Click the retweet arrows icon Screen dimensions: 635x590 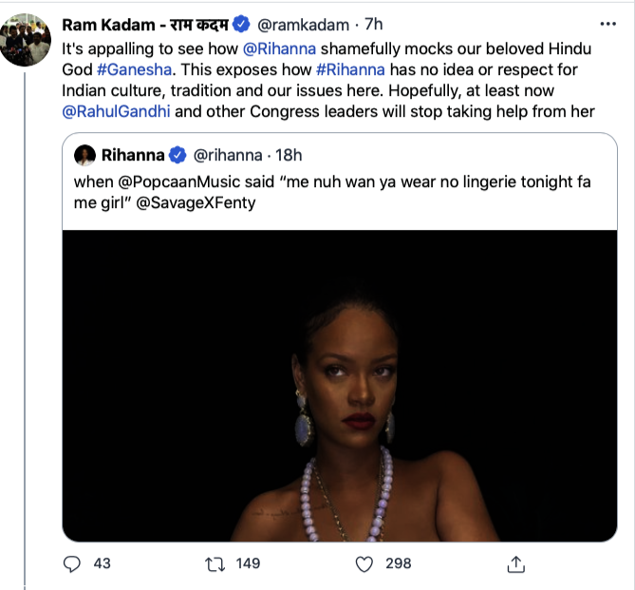pyautogui.click(x=216, y=564)
